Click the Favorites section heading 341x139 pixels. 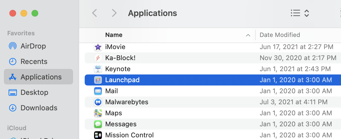pyautogui.click(x=21, y=33)
